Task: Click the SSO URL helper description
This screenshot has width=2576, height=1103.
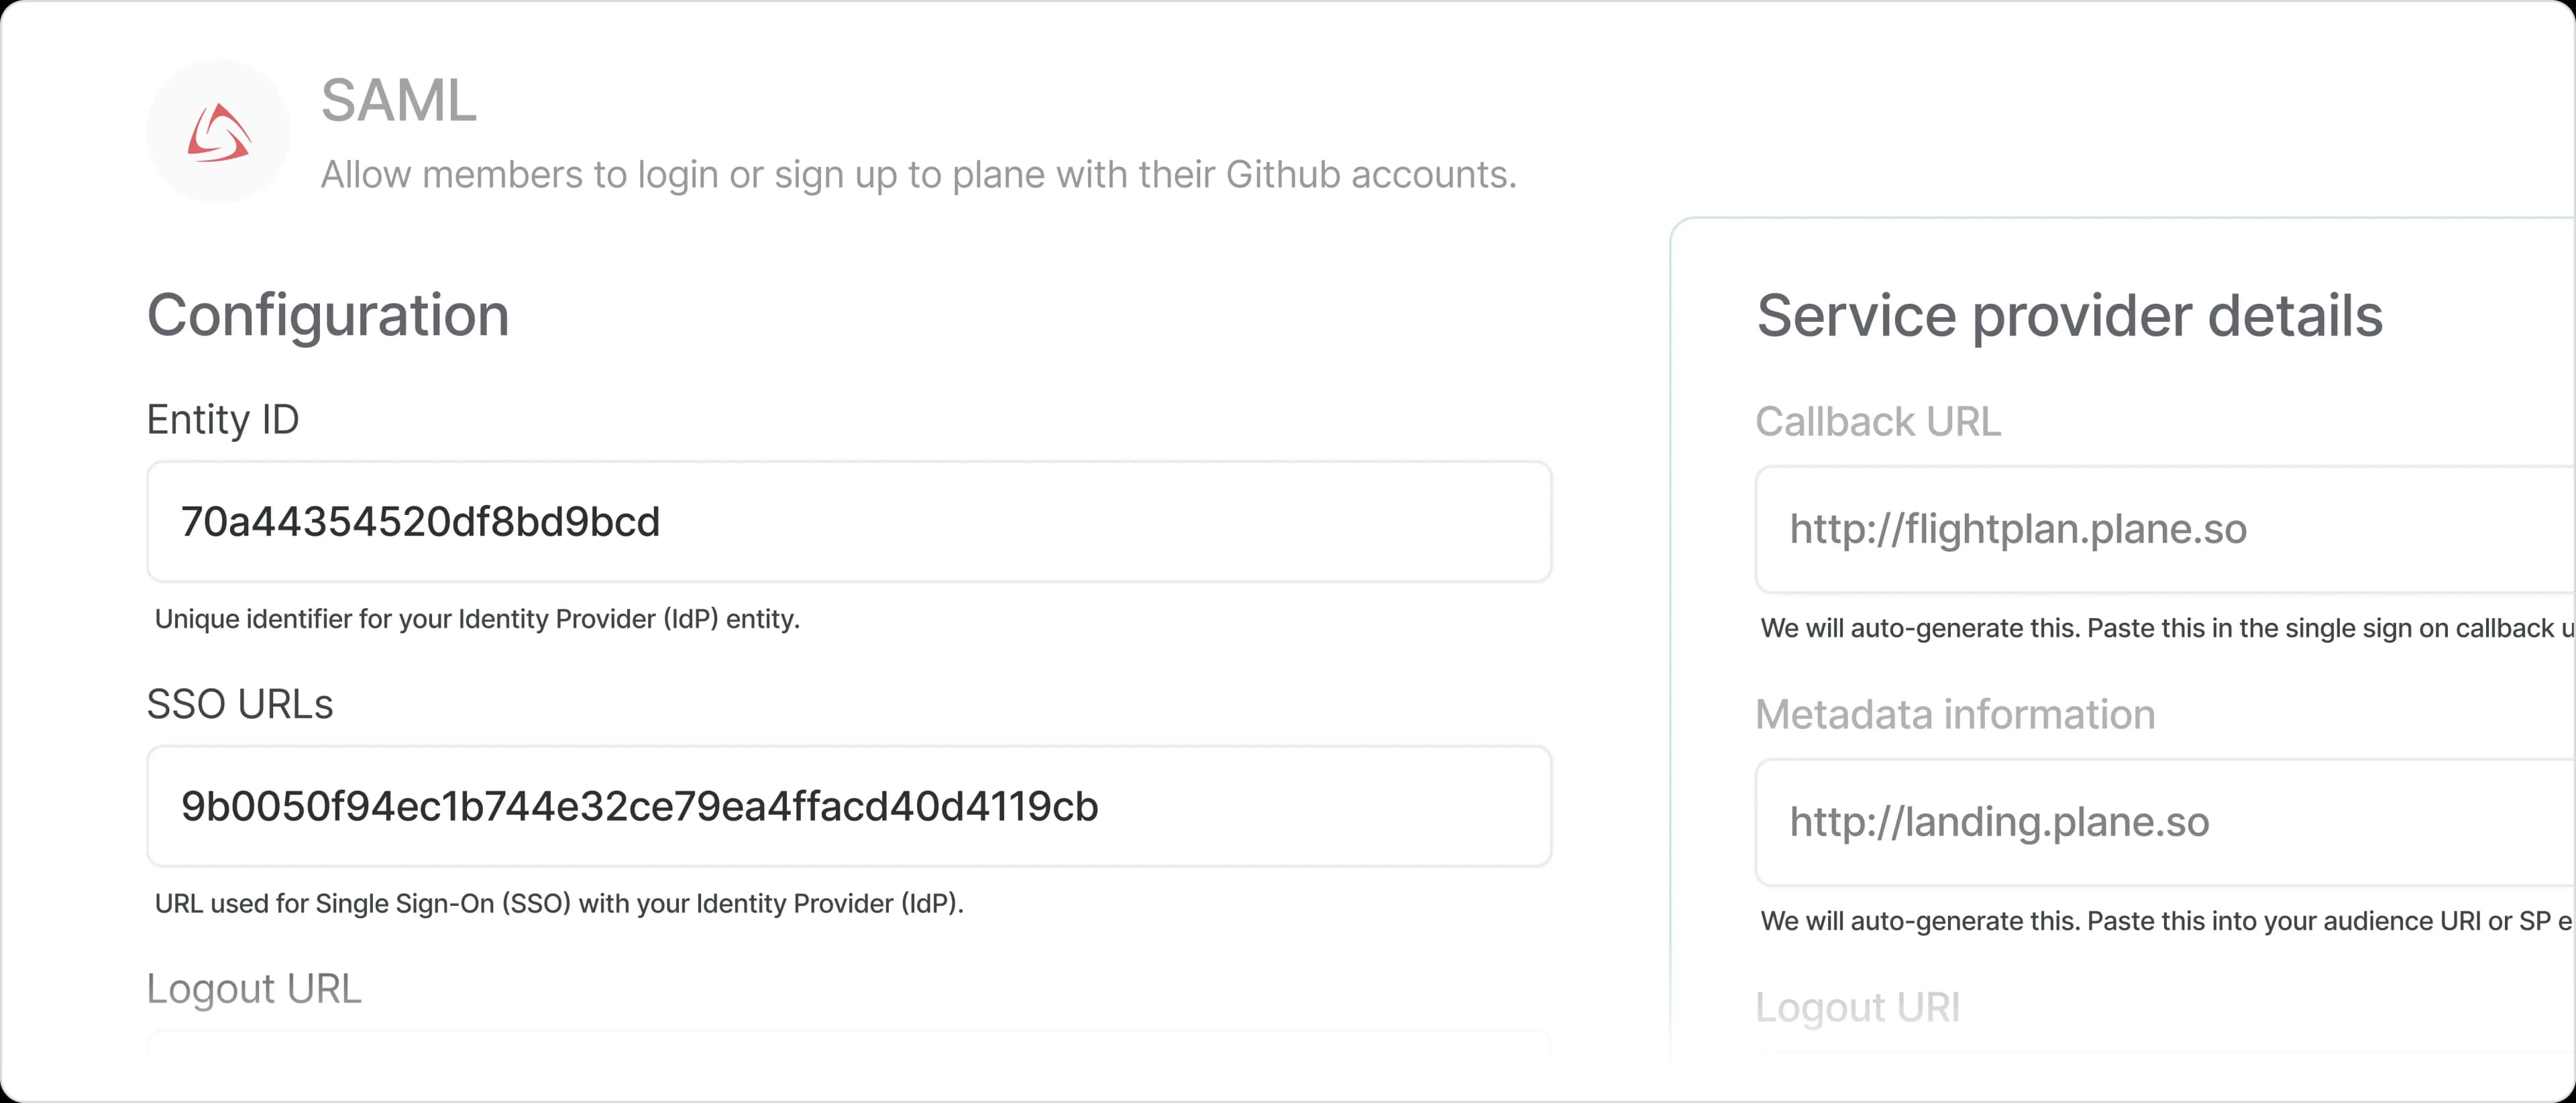Action: pos(558,904)
